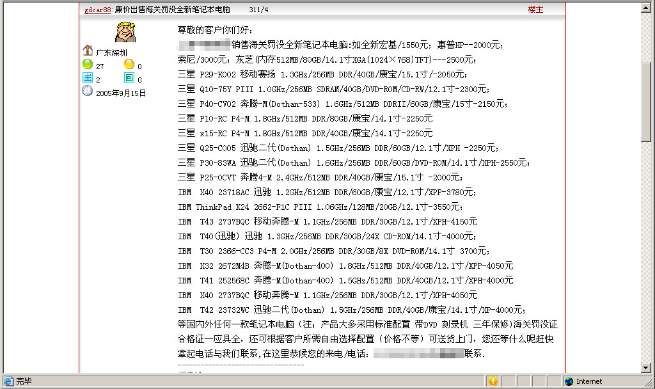Click the IBM ThinkPad X24 listing line
Viewport: 655px width, 389px height.
pos(320,207)
